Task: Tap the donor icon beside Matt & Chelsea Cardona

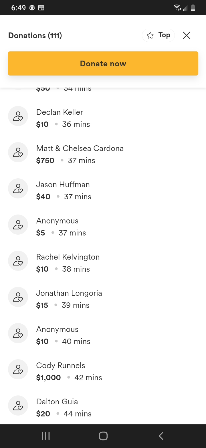Action: [x=18, y=152]
